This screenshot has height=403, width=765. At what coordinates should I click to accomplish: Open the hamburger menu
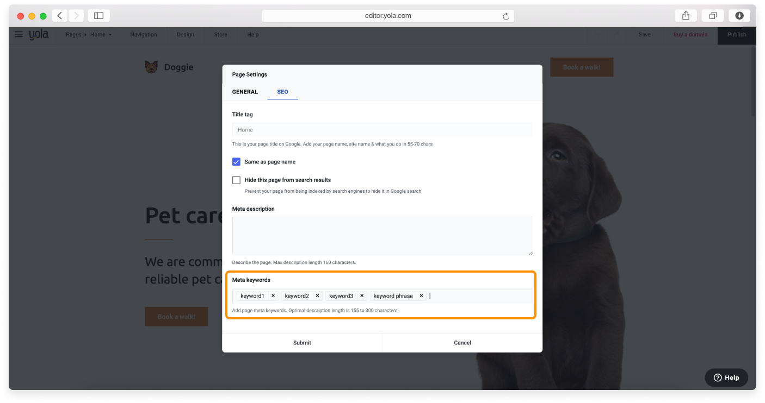click(18, 34)
